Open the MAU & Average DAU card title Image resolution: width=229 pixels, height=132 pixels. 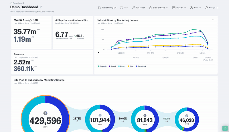(x=26, y=20)
